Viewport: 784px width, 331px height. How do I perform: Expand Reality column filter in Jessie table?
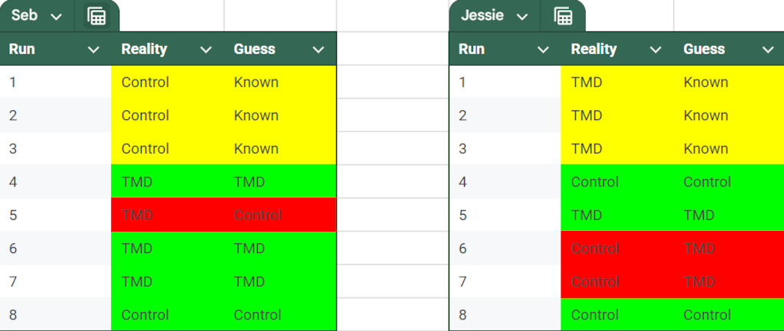click(x=655, y=50)
